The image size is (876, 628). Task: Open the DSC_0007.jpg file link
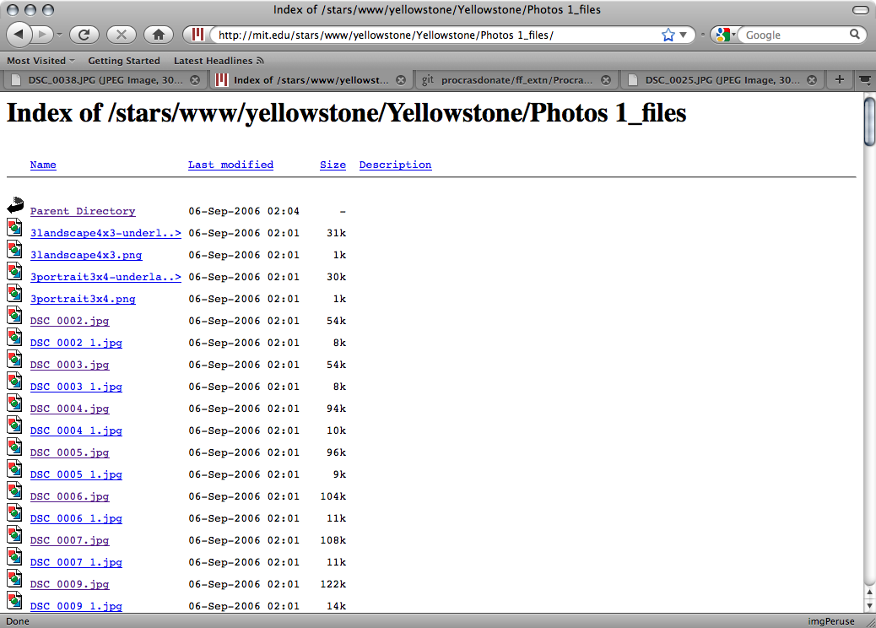(69, 540)
